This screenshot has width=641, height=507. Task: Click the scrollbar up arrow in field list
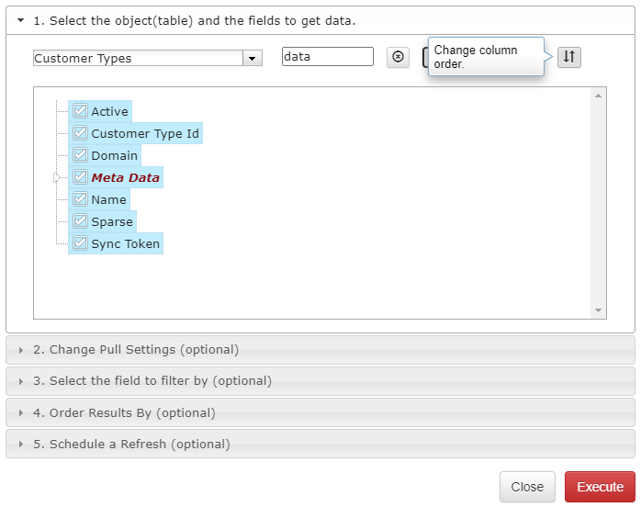[598, 96]
